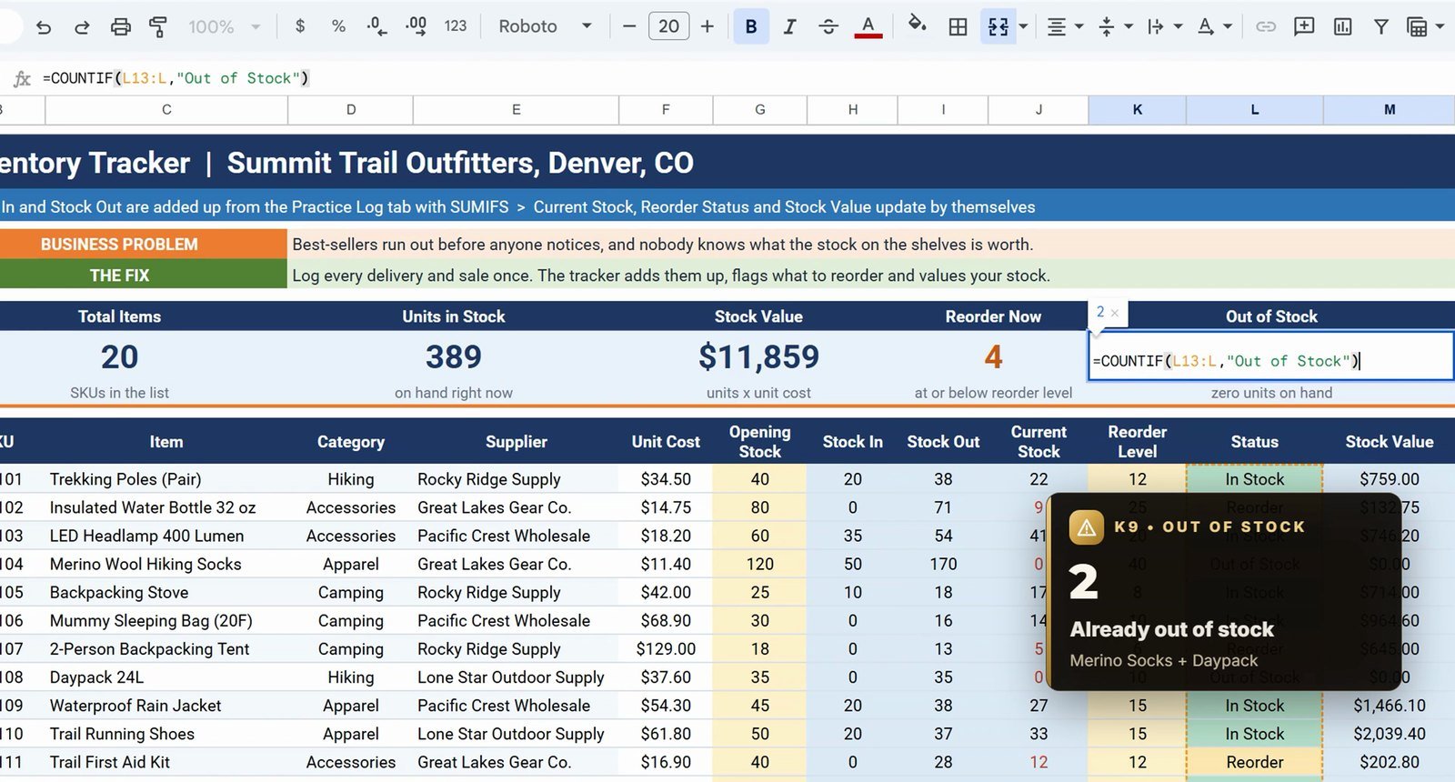Screen dimensions: 1455x782
Task: Decrease decimal places
Action: pos(376,26)
